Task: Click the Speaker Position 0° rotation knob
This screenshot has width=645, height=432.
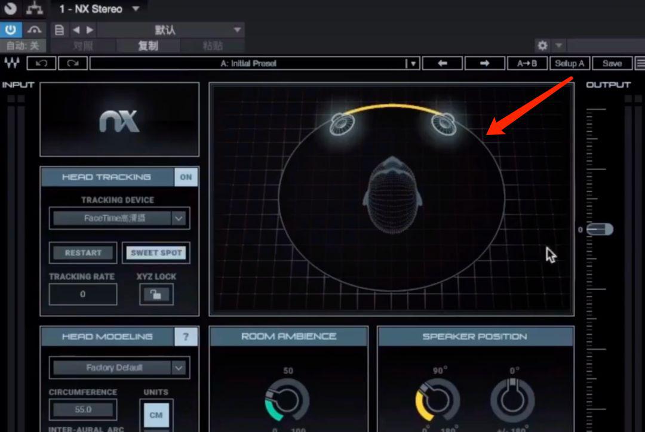Action: coord(512,400)
